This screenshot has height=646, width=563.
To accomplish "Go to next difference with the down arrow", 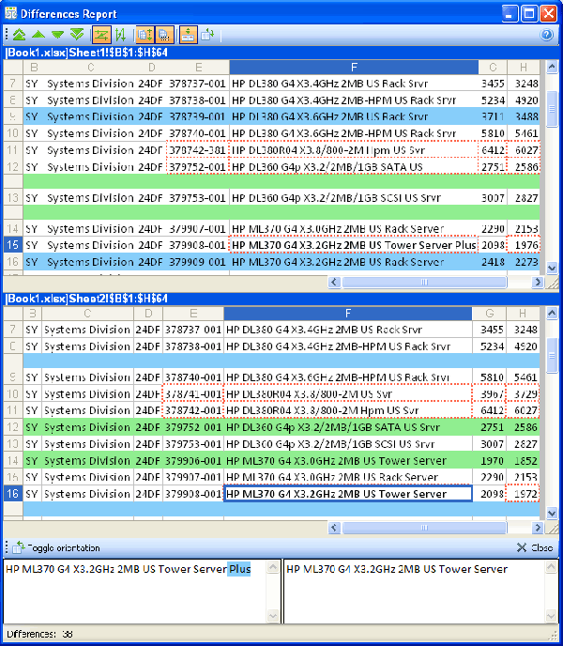I will [57, 35].
